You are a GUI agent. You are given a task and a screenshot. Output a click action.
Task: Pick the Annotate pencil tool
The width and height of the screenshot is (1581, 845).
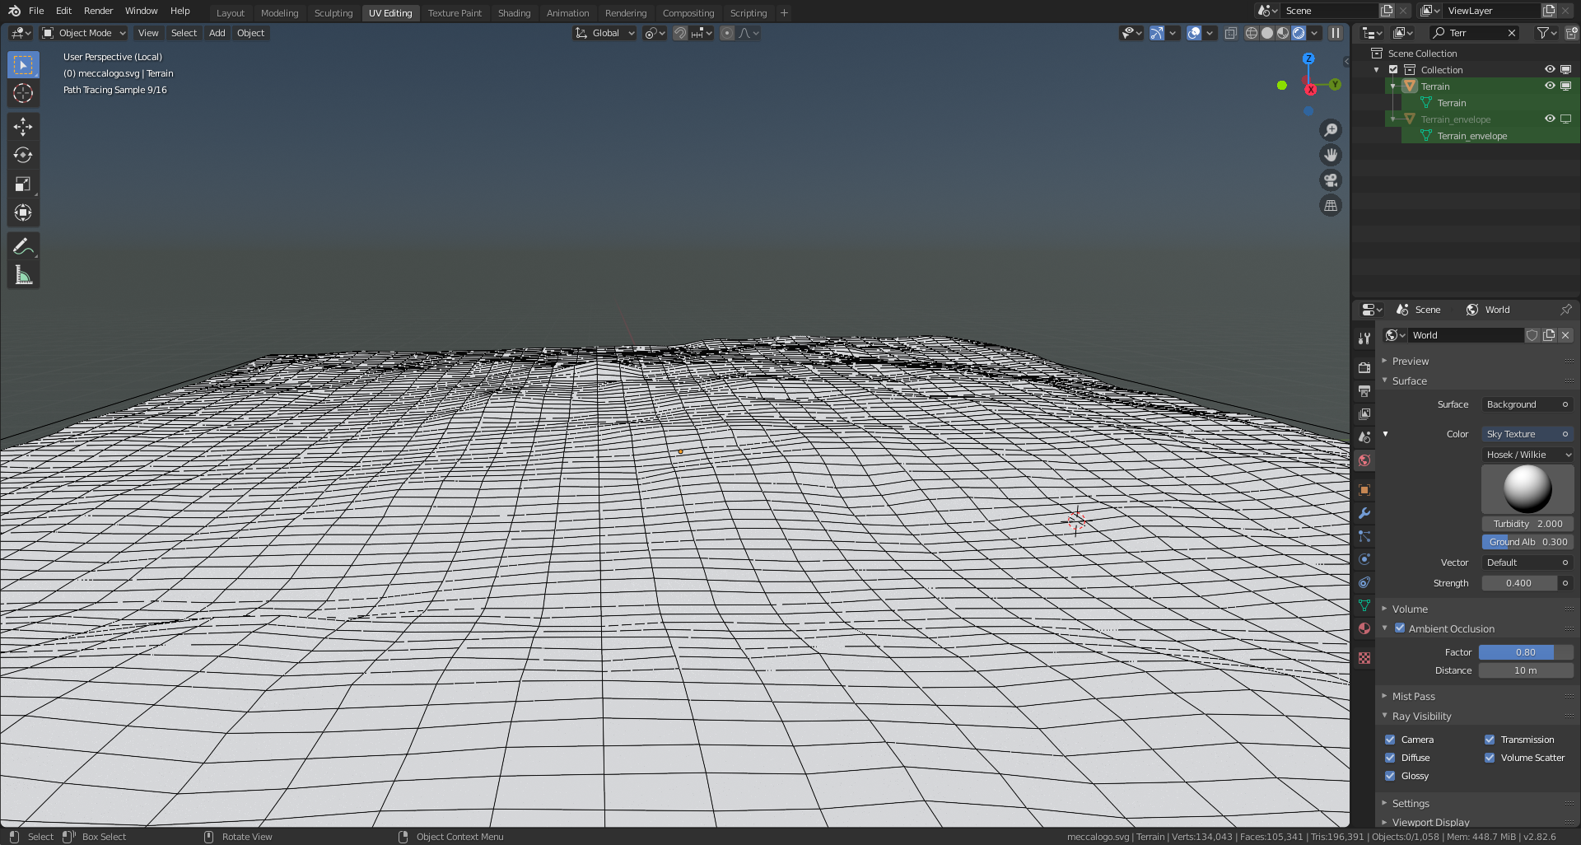pyautogui.click(x=23, y=246)
